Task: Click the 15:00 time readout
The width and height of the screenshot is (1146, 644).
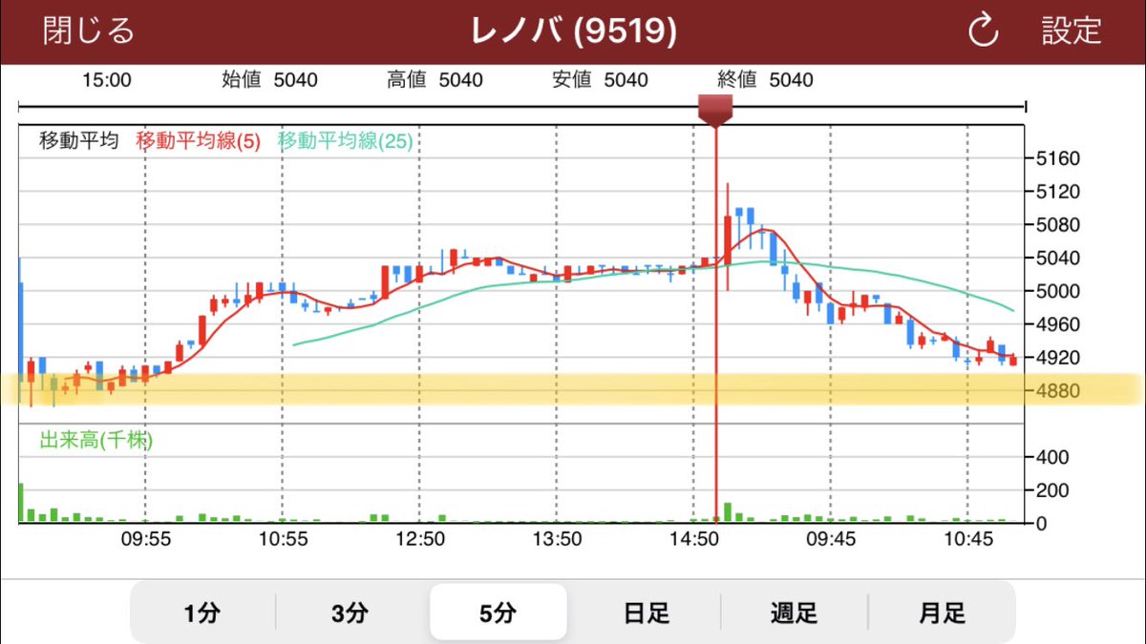Action: point(107,80)
